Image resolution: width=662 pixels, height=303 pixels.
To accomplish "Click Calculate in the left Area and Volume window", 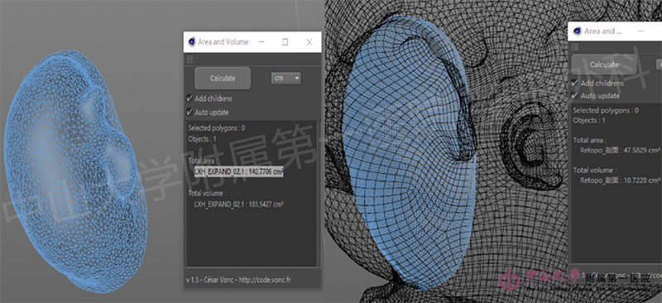I will point(223,78).
